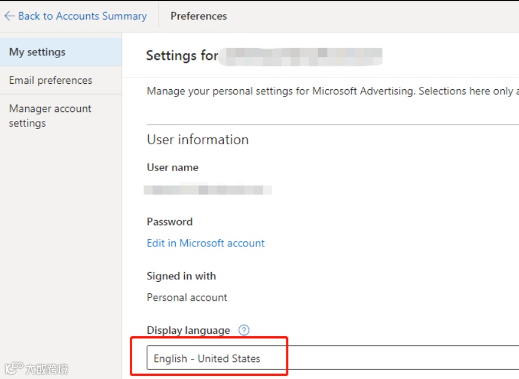Click the Signed in with label
Image resolution: width=519 pixels, height=379 pixels.
point(181,276)
